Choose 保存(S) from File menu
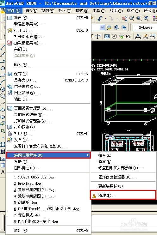 48,74
